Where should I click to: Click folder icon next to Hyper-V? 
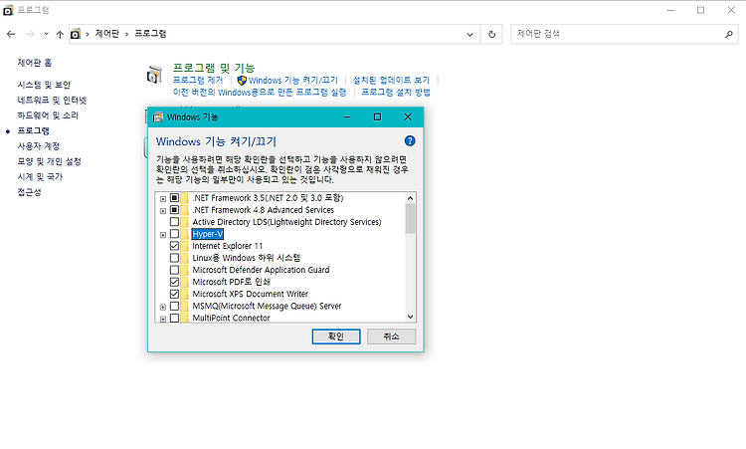(185, 234)
